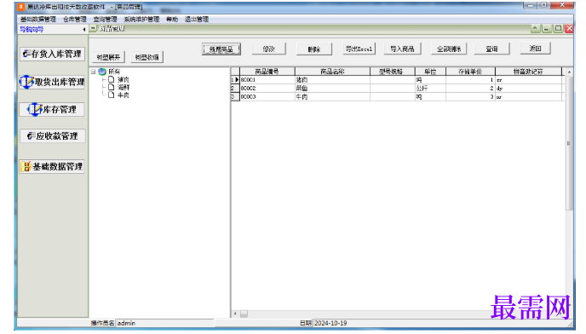Select row 1 via its row header arrow
Viewport: 586px width, 334px height.
coord(235,80)
